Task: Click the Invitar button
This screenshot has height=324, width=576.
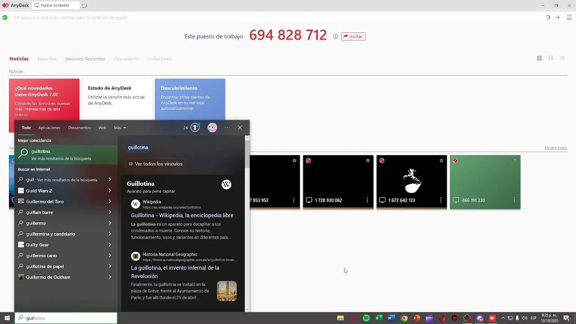Action: [353, 36]
